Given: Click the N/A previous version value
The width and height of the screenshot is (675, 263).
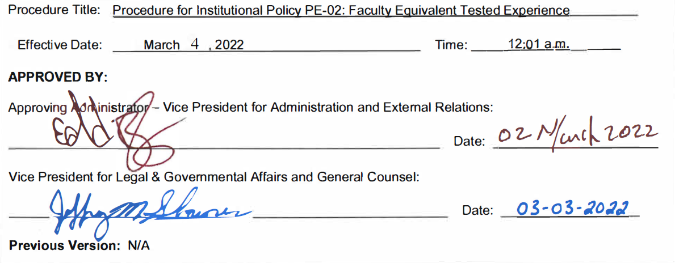Looking at the screenshot, I should click(139, 246).
